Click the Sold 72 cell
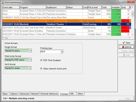 pos(125,24)
